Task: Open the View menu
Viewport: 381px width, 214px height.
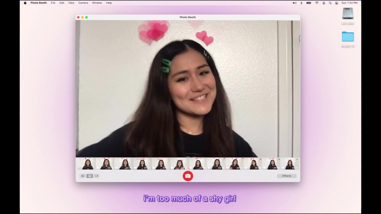Action: tap(71, 3)
